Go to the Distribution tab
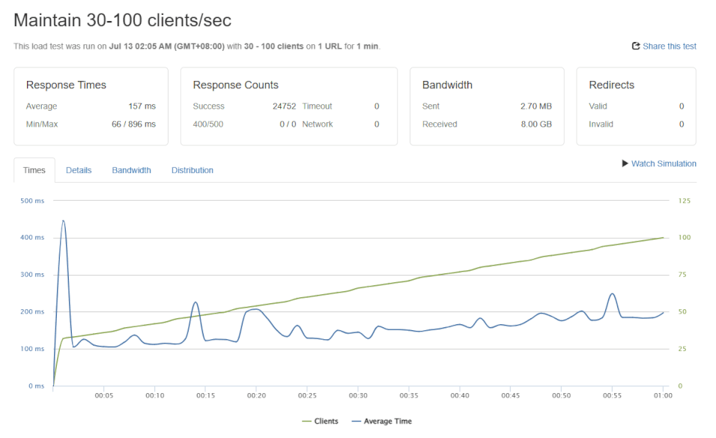This screenshot has height=438, width=716. [192, 171]
